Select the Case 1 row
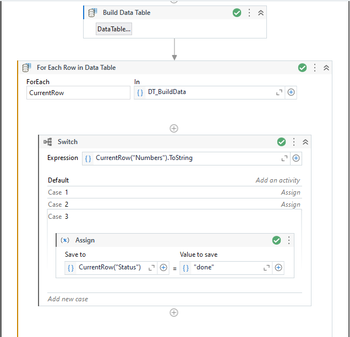The height and width of the screenshot is (337, 350). (x=175, y=192)
